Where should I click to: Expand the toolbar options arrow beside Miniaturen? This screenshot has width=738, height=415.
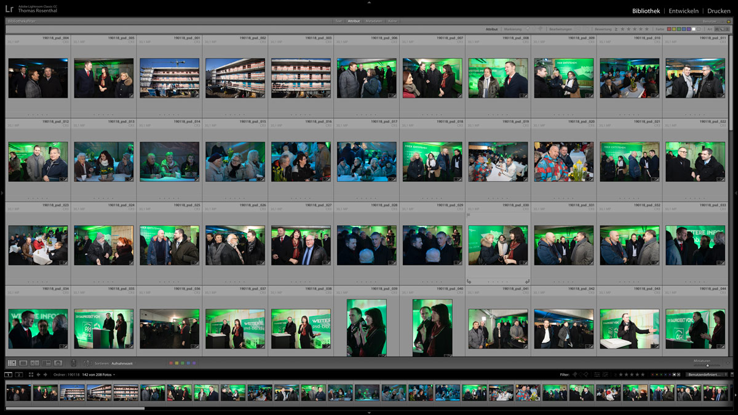point(728,363)
